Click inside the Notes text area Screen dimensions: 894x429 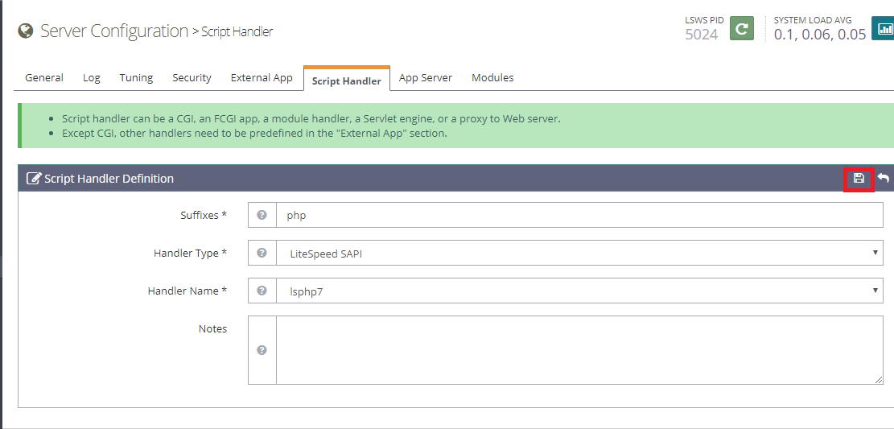[x=579, y=349]
